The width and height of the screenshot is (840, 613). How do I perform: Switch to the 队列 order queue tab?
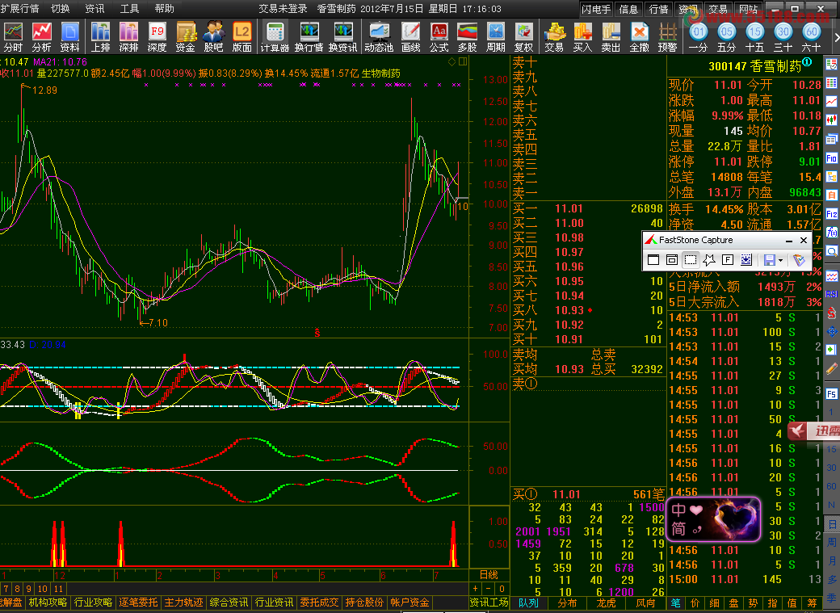(527, 603)
